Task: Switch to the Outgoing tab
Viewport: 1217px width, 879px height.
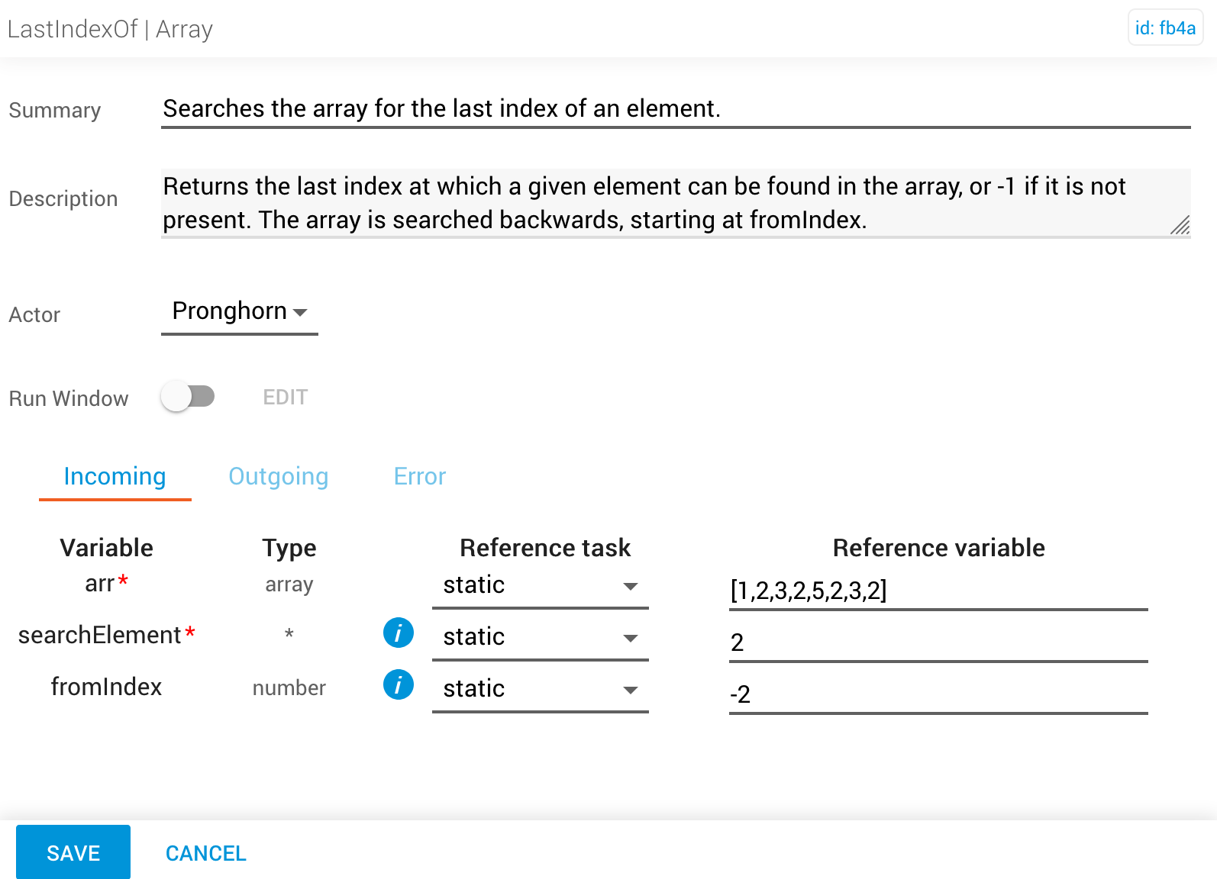Action: click(279, 476)
